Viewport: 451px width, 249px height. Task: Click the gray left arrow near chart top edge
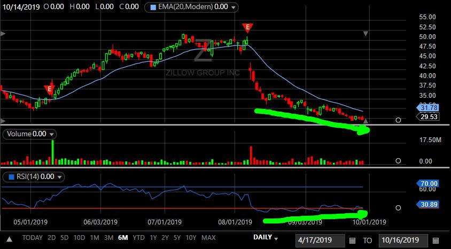tap(3, 34)
